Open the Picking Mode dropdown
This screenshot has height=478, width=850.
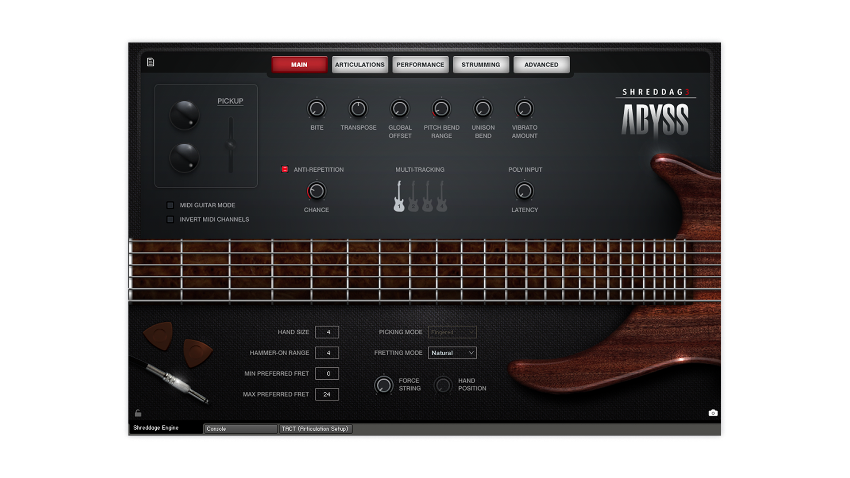[452, 332]
